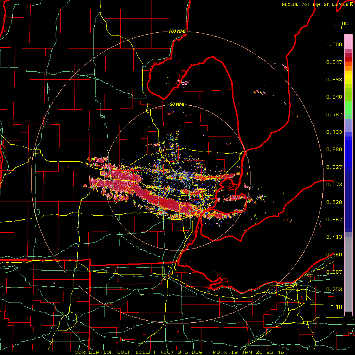The width and height of the screenshot is (355, 355).
Task: Click the 19 JAN 26 date in caption
Action: click(247, 352)
